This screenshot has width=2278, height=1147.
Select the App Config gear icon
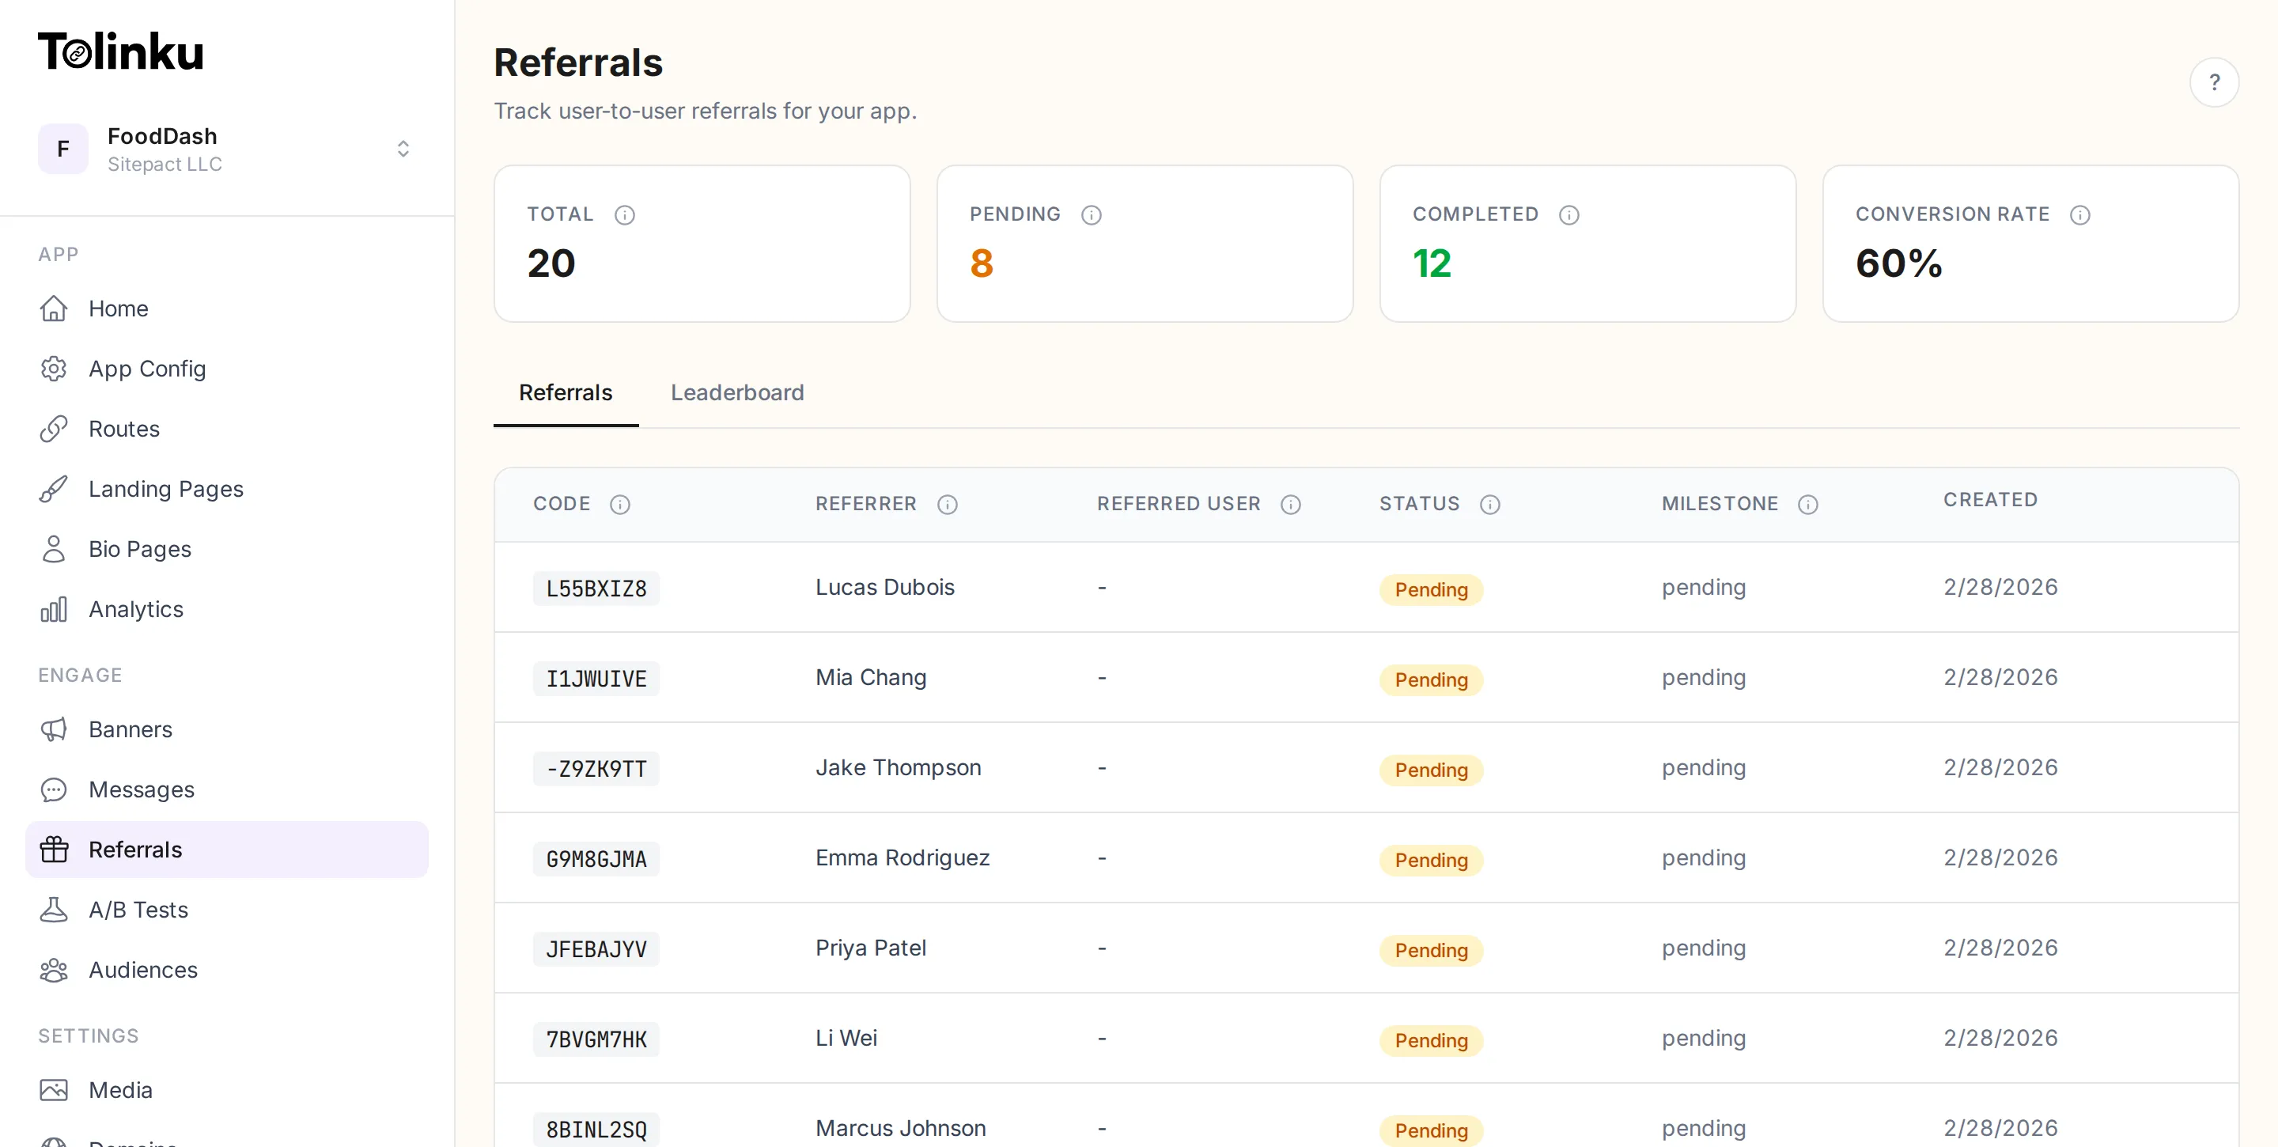coord(54,369)
